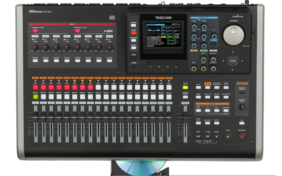The image size is (282, 176).
Task: Push the DYNAMICS button beside the display
Action: point(134,40)
